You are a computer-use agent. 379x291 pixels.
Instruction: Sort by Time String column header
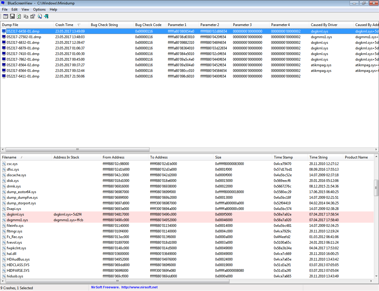pyautogui.click(x=325, y=157)
